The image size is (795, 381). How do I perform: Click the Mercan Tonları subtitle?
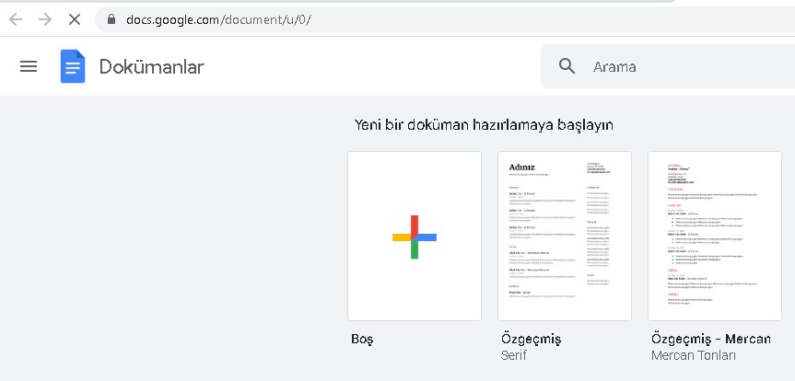(694, 355)
